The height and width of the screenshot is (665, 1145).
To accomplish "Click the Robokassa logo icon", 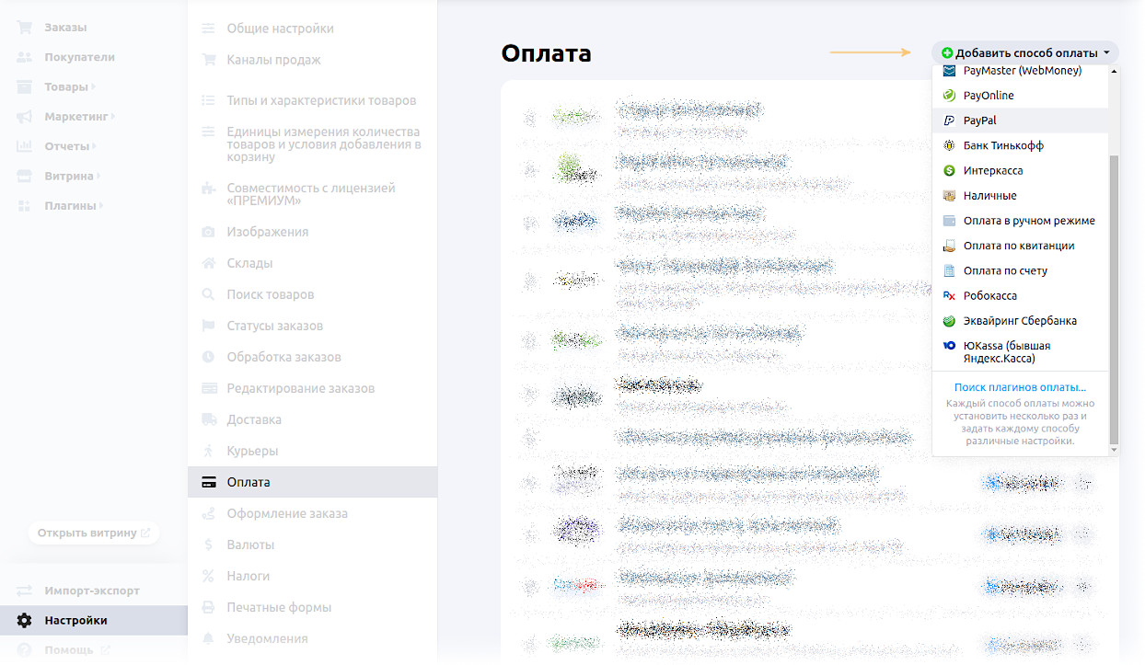I will click(x=949, y=296).
